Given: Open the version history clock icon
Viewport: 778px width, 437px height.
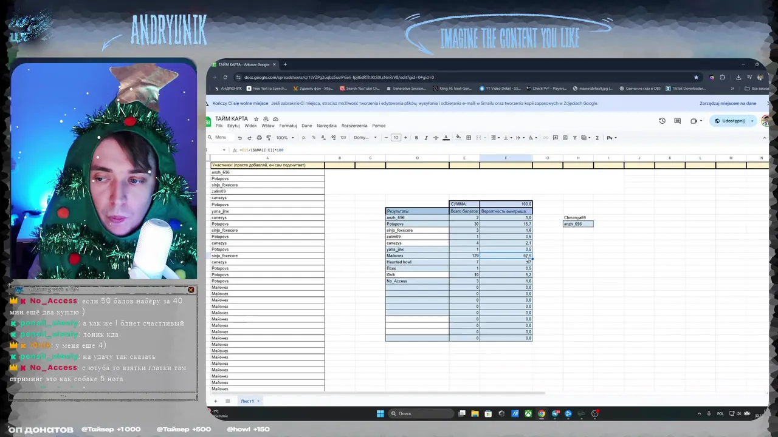Looking at the screenshot, I should coord(662,121).
